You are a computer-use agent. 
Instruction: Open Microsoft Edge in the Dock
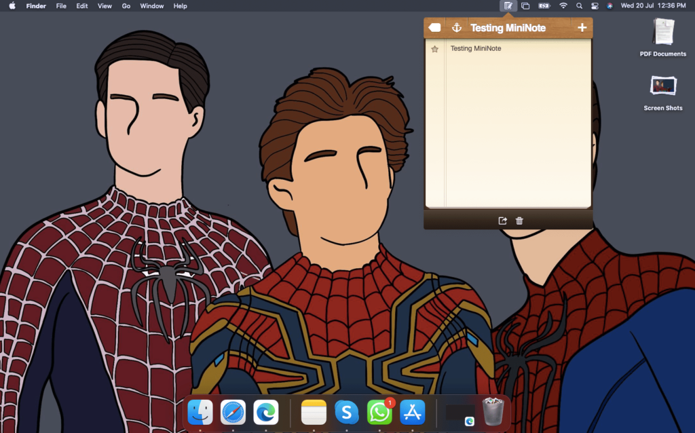click(x=266, y=412)
